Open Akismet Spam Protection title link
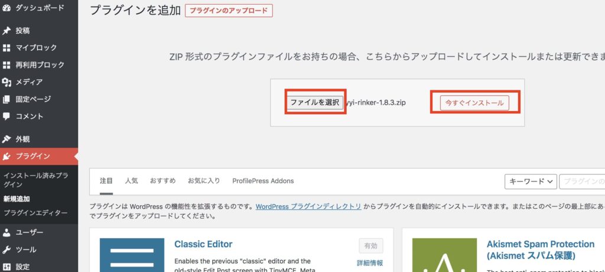605x272 pixels. point(541,250)
